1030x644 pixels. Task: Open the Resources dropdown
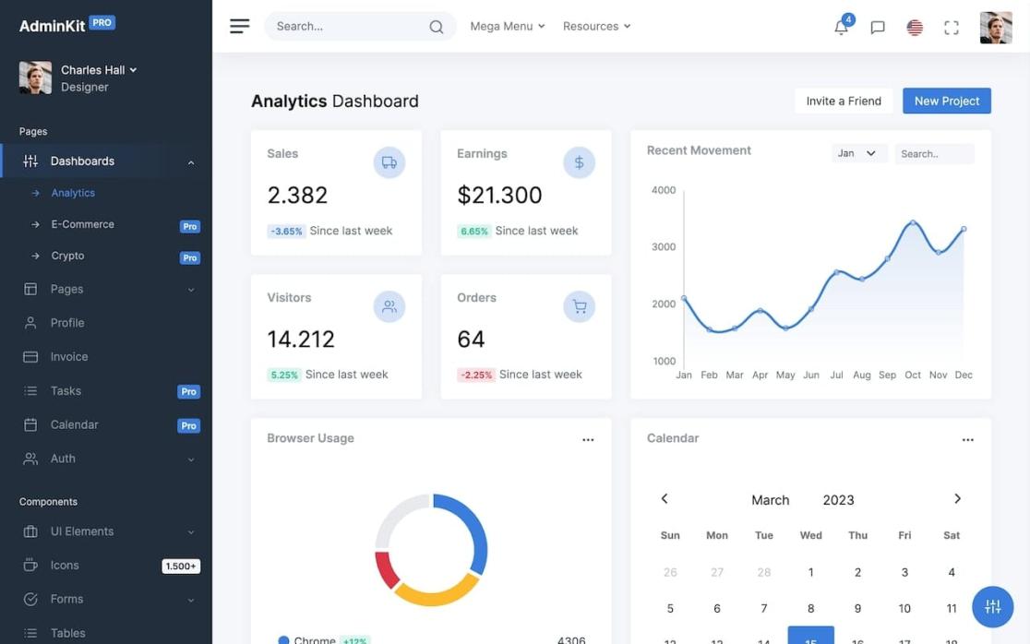point(596,25)
